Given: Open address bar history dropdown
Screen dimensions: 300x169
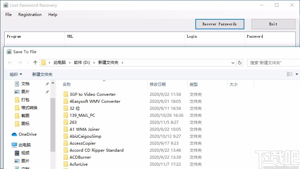Looking at the screenshot, I should (x=233, y=63).
